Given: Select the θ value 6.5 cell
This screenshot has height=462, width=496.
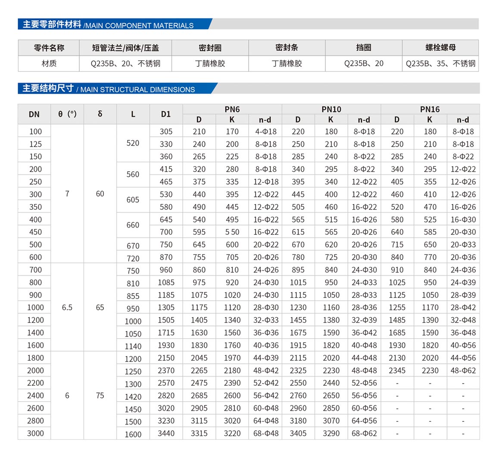Looking at the screenshot, I should [x=67, y=308].
